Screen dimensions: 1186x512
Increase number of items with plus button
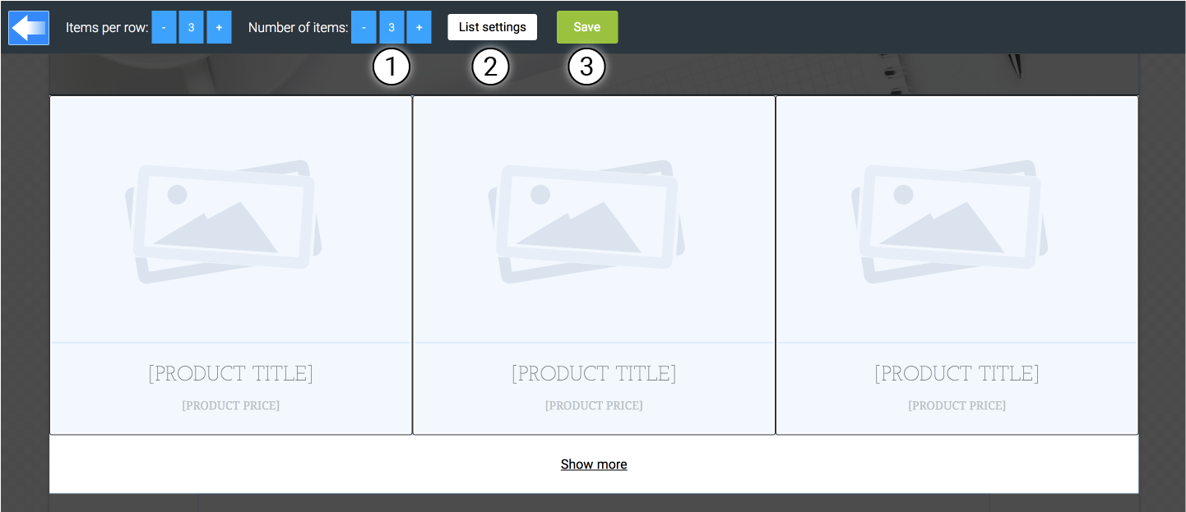coord(419,27)
